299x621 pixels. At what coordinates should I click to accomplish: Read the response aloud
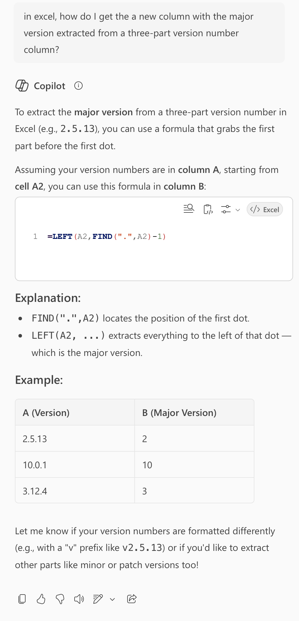[79, 599]
